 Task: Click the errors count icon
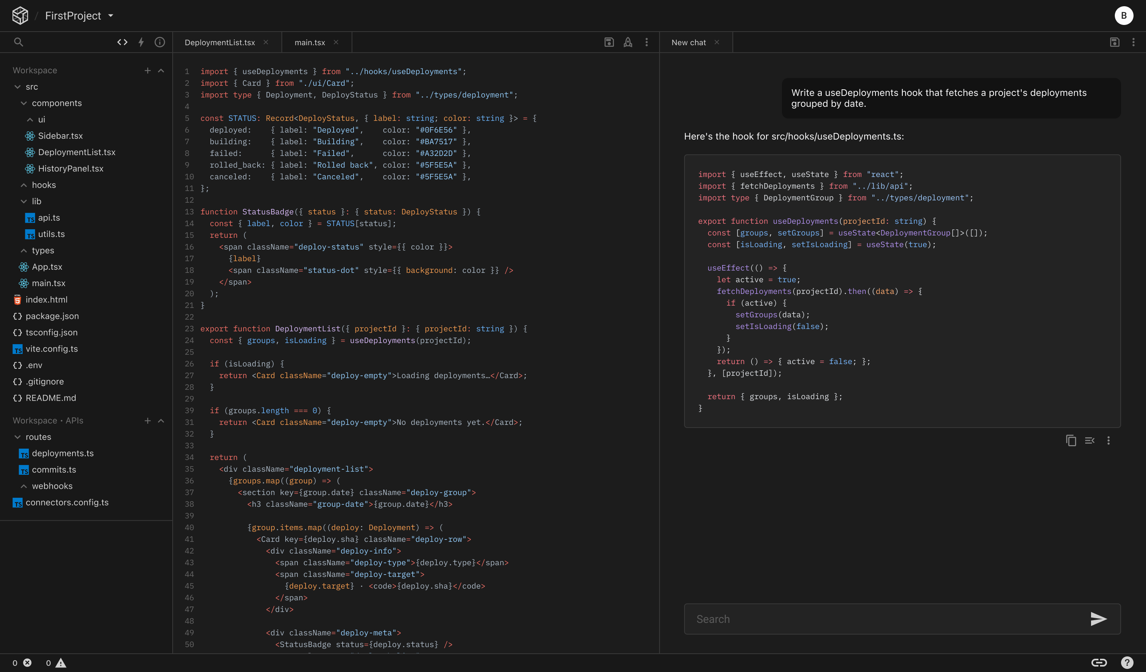click(27, 663)
